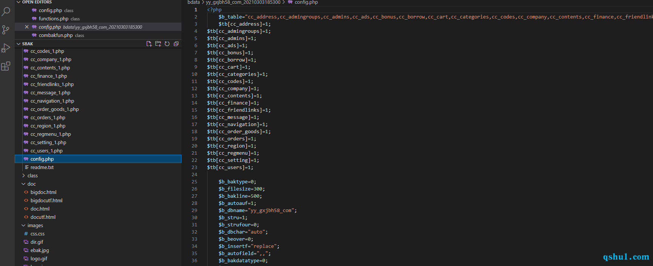Open cc_region_1.php file
Screen dimensions: 653x266
tap(98, 126)
